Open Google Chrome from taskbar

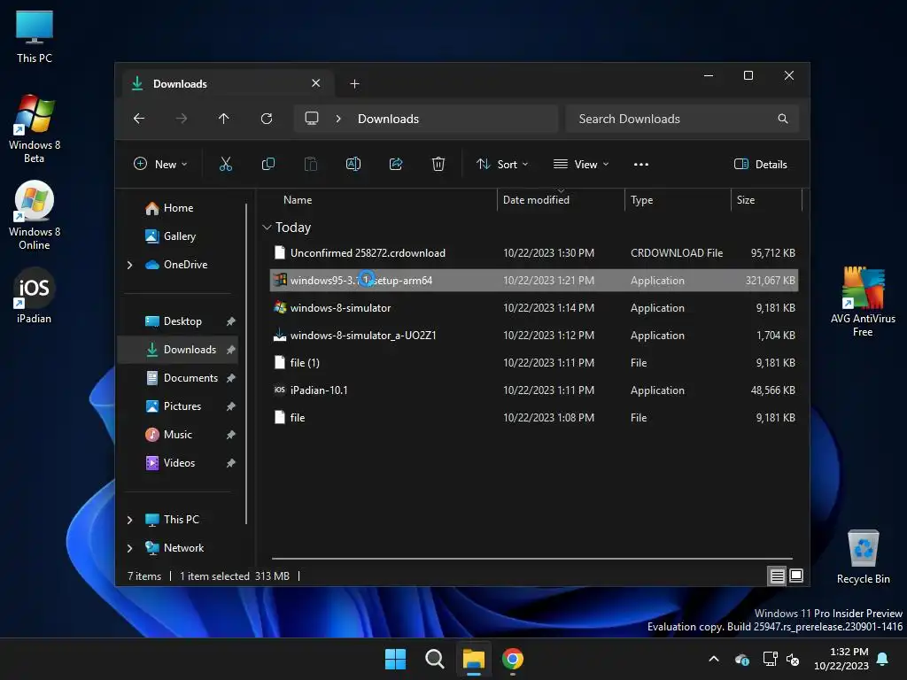pyautogui.click(x=513, y=659)
